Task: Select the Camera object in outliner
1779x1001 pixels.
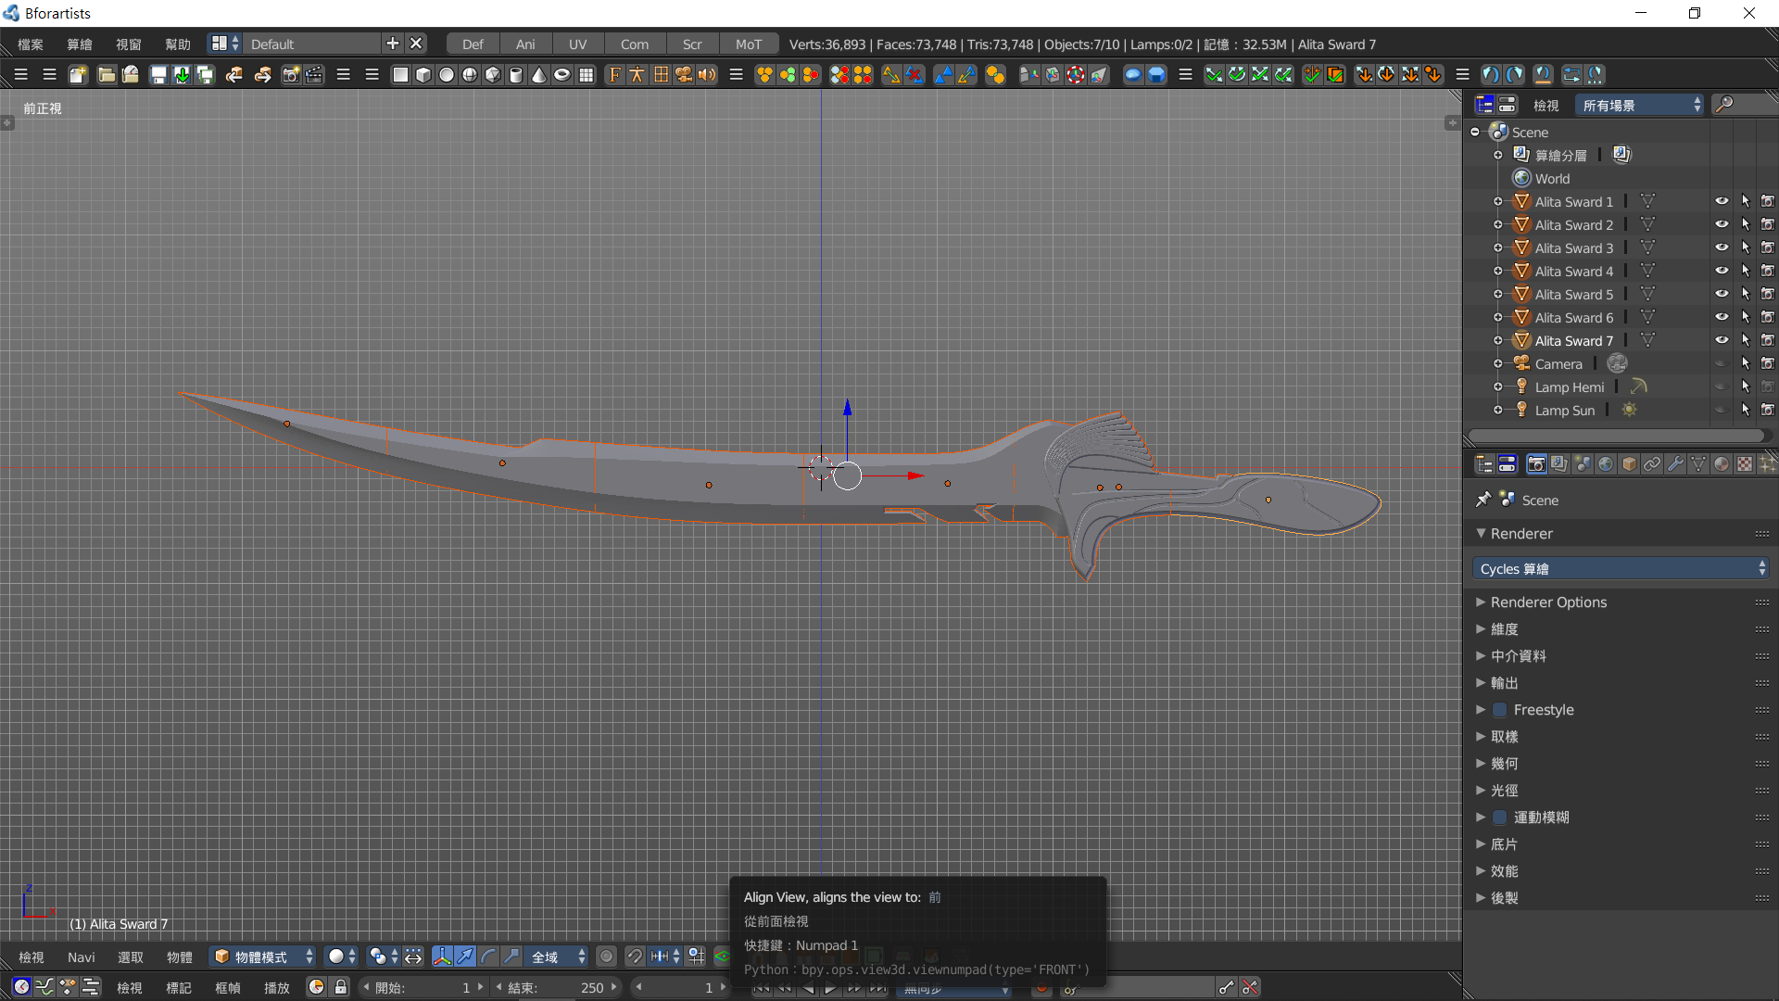Action: pyautogui.click(x=1558, y=363)
